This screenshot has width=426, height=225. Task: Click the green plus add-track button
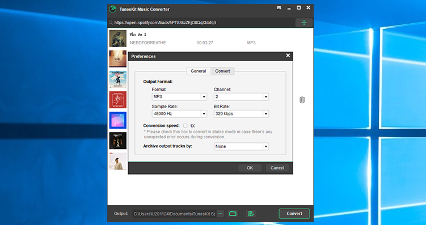pos(303,23)
